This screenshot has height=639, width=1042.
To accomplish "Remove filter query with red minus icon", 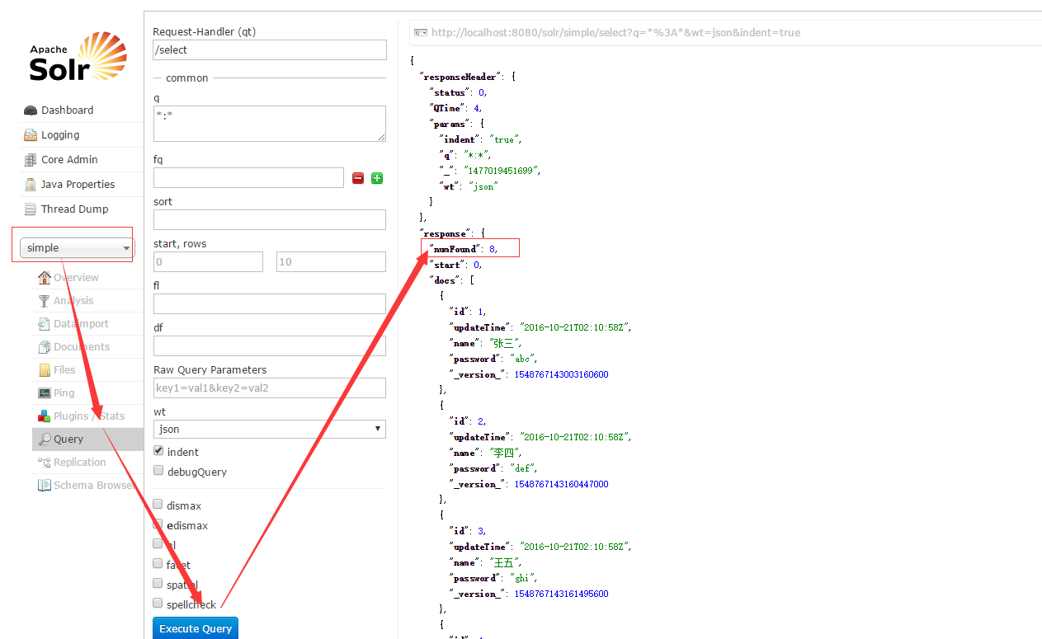I will 358,178.
